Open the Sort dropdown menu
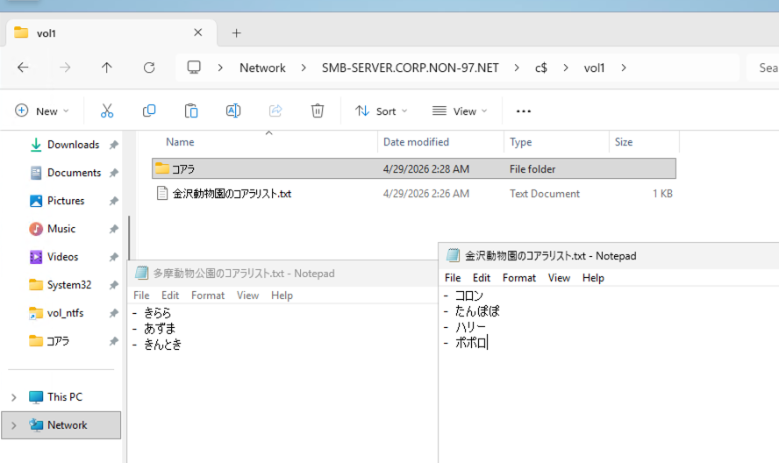Image resolution: width=779 pixels, height=463 pixels. click(x=382, y=110)
